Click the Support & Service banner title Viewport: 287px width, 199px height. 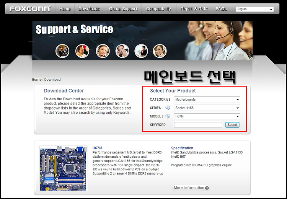(x=74, y=29)
